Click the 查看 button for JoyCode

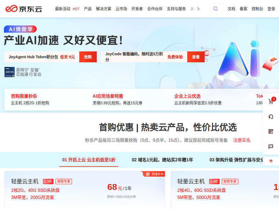coord(196,57)
